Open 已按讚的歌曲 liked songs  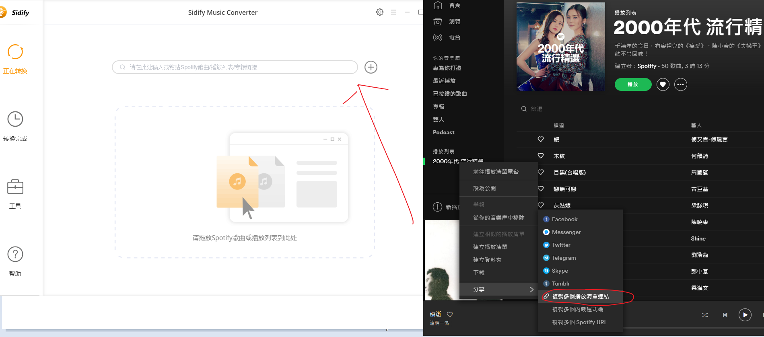point(450,94)
